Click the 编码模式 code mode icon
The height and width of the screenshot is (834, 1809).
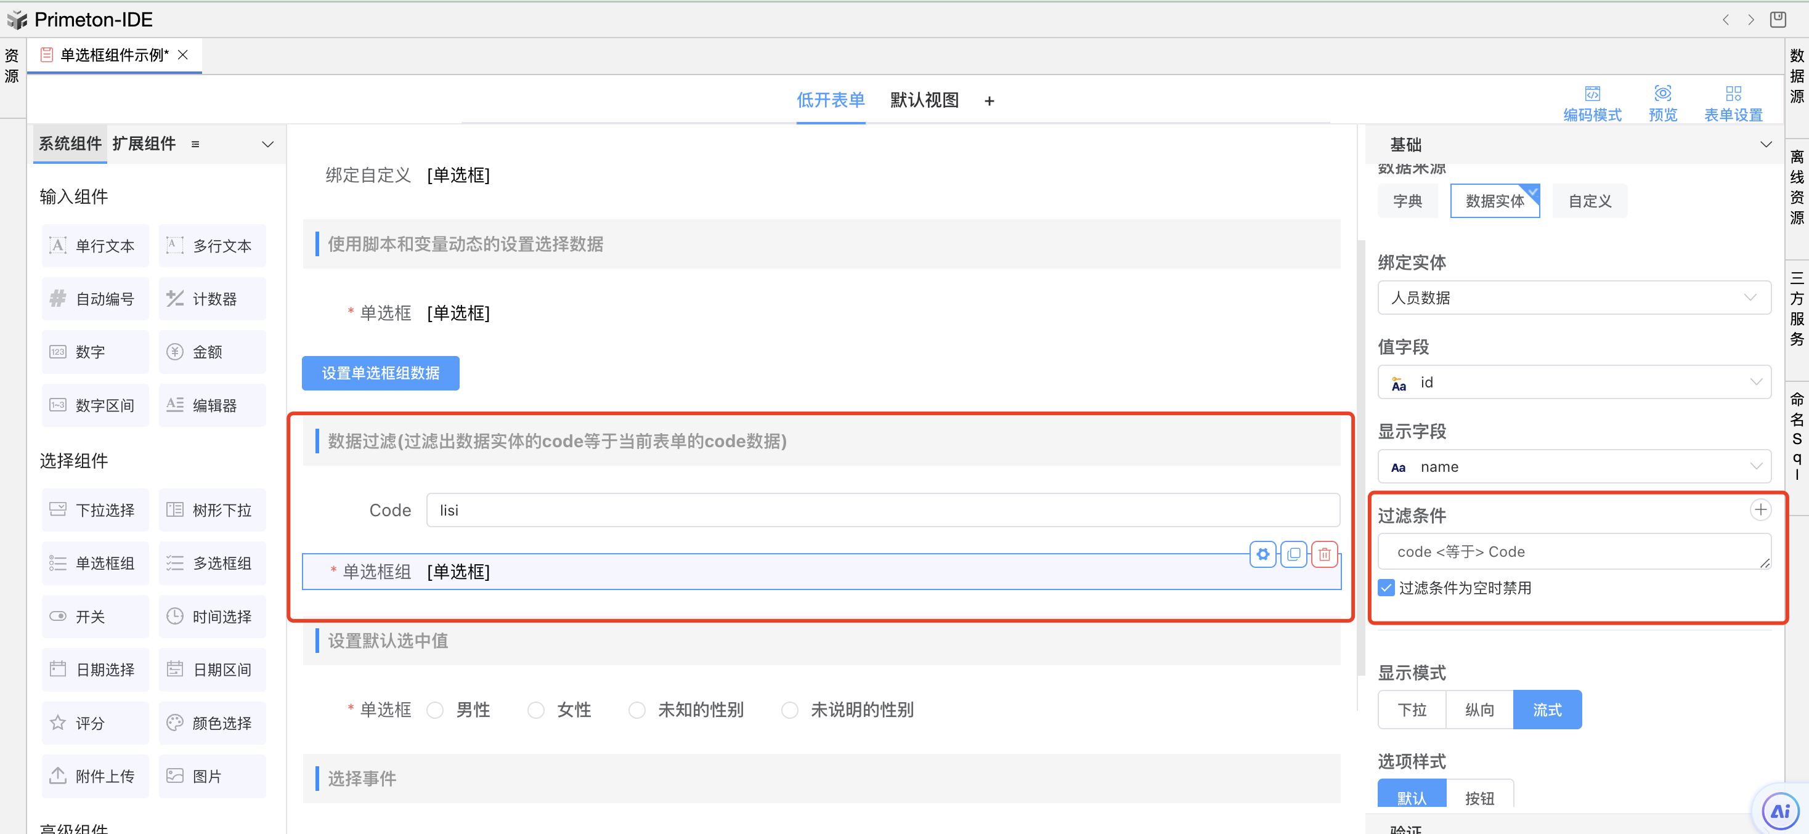coord(1592,94)
